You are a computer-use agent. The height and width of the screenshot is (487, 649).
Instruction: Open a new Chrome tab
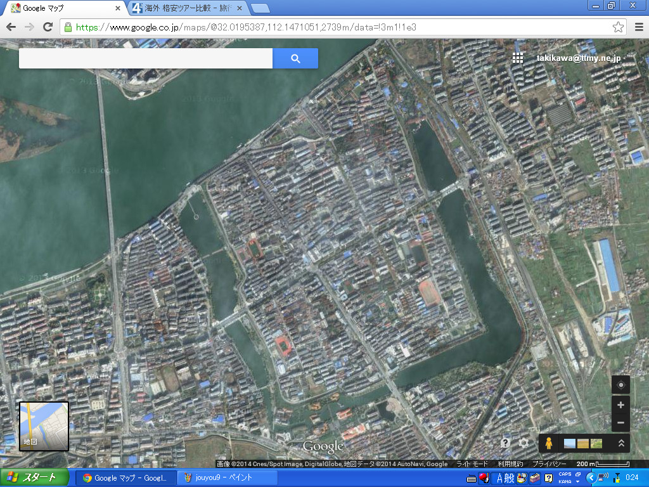pyautogui.click(x=260, y=9)
